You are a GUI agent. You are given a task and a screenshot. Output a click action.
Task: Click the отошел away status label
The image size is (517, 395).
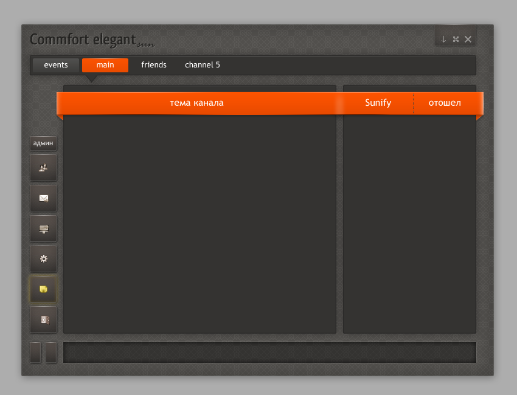[445, 103]
